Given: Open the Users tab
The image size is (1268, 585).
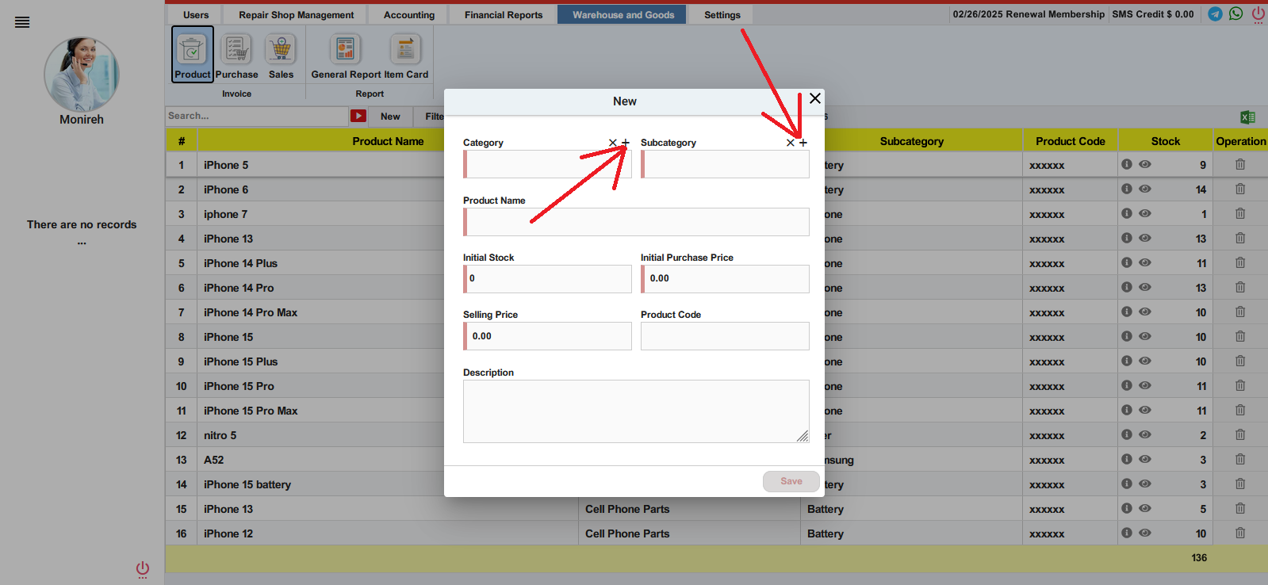Looking at the screenshot, I should click(196, 15).
